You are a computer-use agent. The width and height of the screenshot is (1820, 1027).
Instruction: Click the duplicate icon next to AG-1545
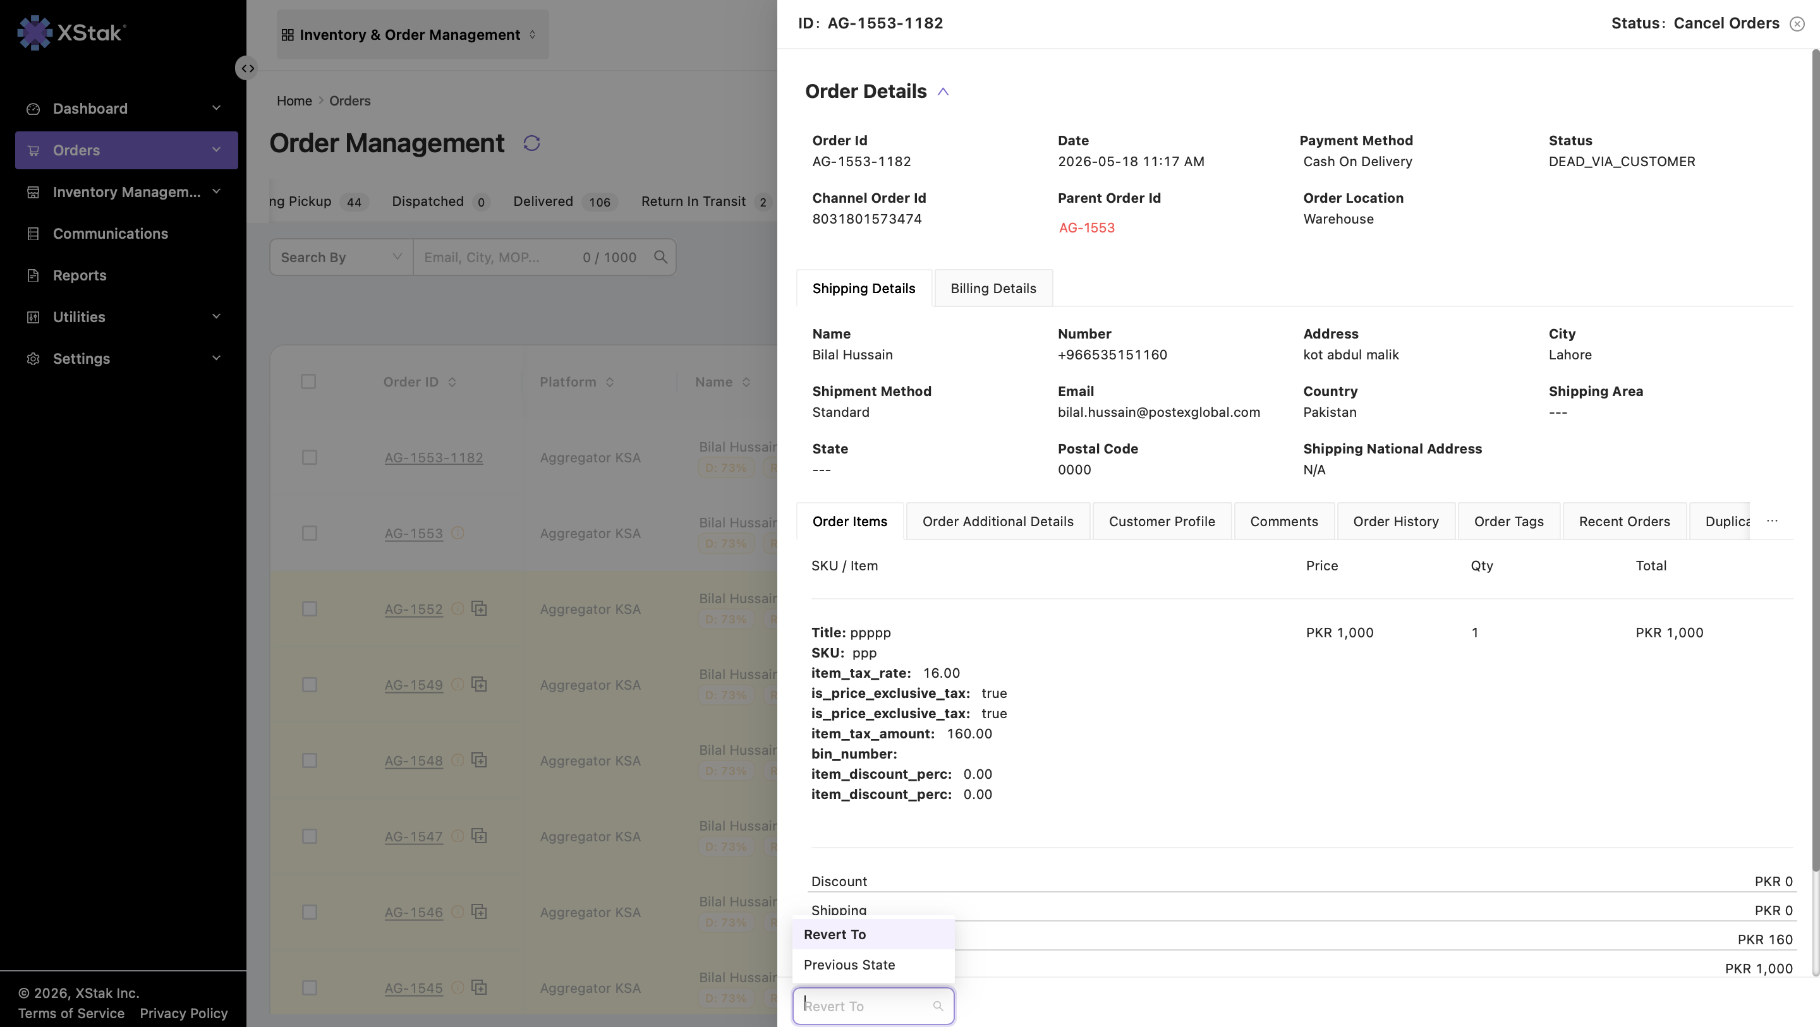pos(479,987)
